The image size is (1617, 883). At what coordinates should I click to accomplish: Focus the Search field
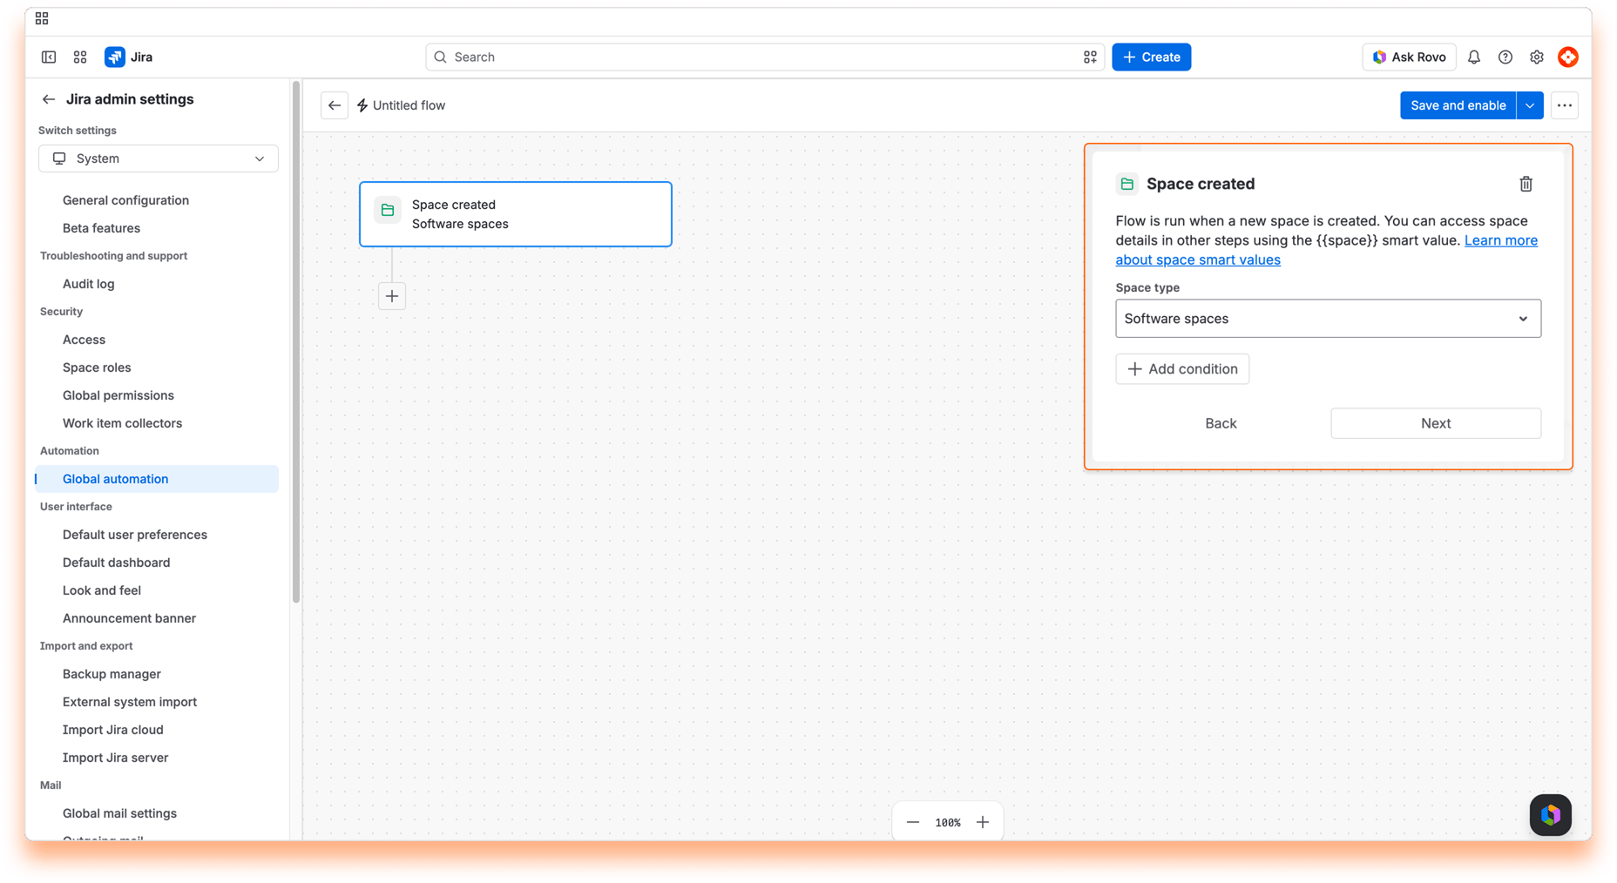(x=764, y=57)
